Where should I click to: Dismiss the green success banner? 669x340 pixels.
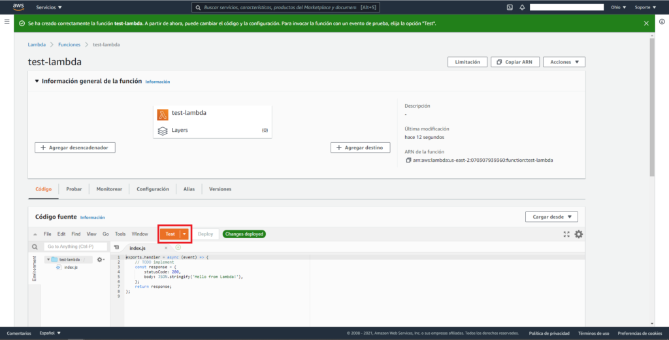tap(646, 23)
